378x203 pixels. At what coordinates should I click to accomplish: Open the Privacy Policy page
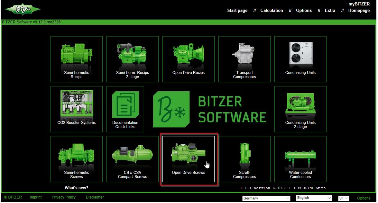[63, 197]
